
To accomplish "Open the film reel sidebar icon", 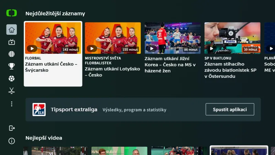I will tap(12, 54).
